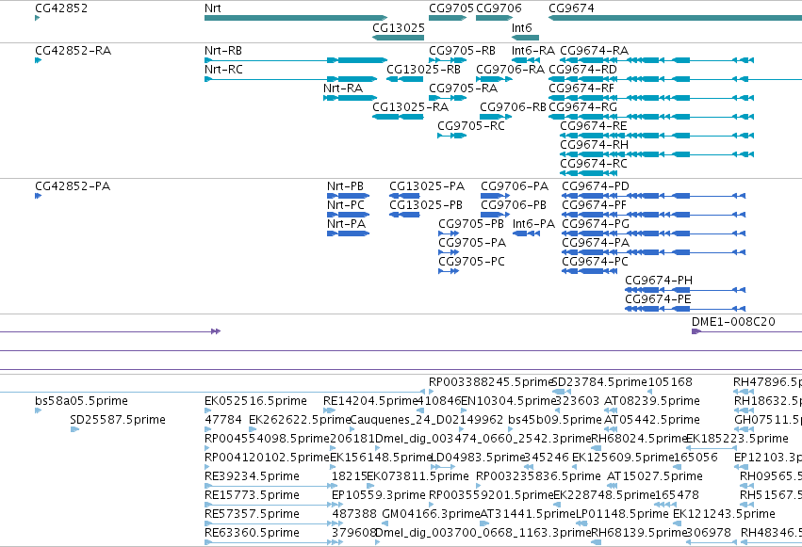The image size is (802, 547).
Task: Click CG13025-PA protein label
Action: tap(427, 185)
